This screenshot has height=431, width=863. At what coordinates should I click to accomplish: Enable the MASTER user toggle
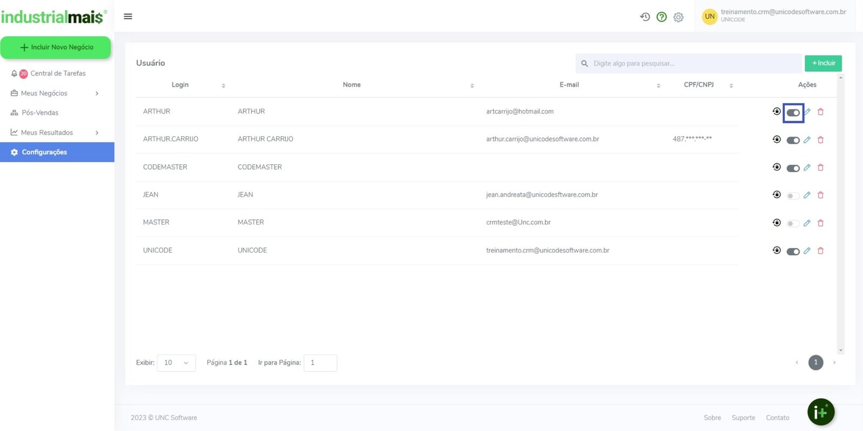pyautogui.click(x=793, y=223)
